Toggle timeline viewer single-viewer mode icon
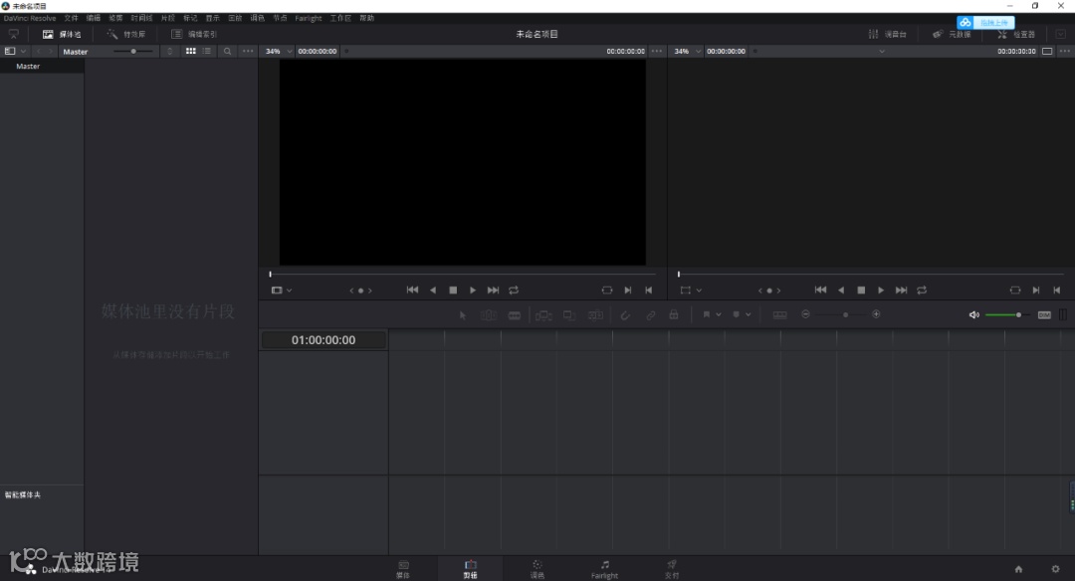The width and height of the screenshot is (1075, 581). (x=1047, y=52)
